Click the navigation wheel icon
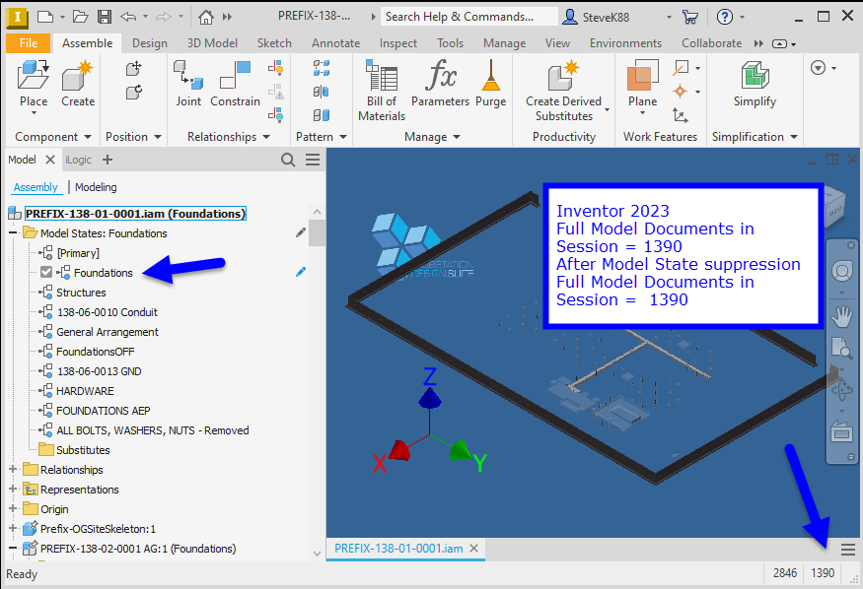This screenshot has width=863, height=589. [841, 271]
